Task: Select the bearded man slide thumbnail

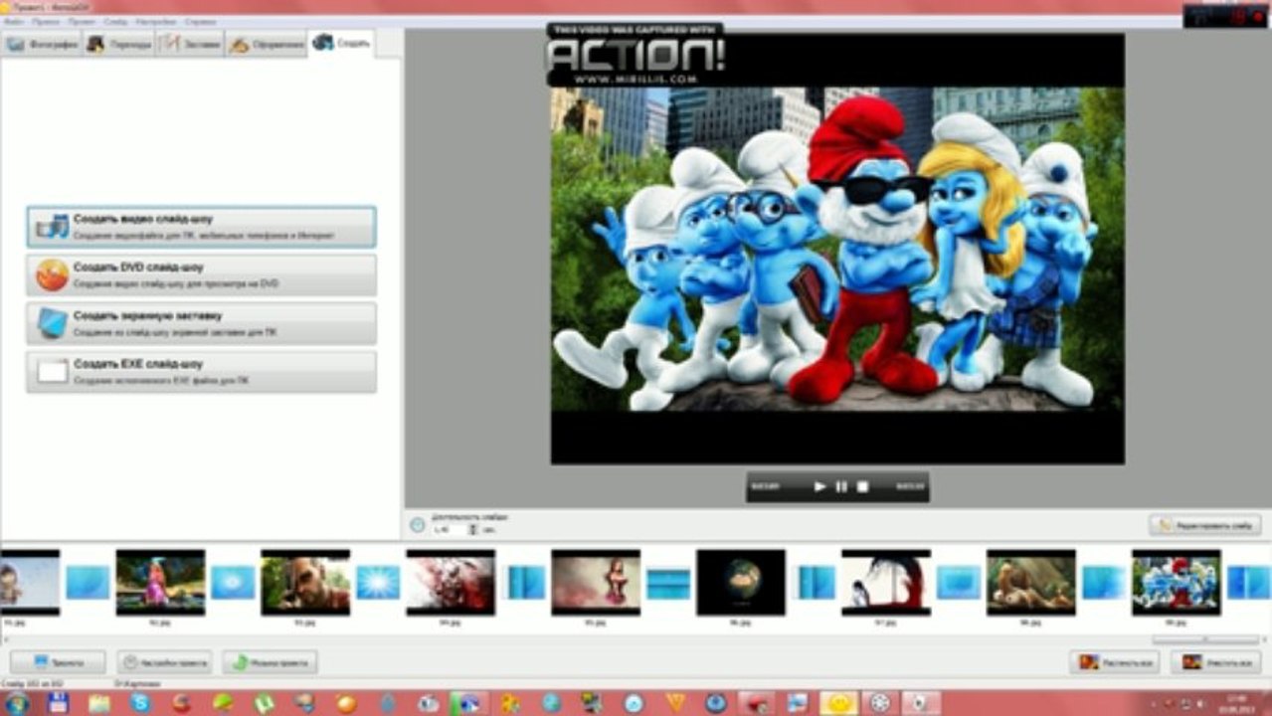Action: tap(305, 582)
